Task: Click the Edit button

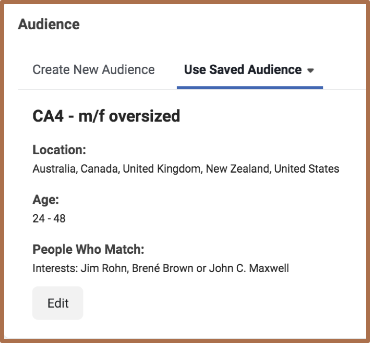Action: 58,303
